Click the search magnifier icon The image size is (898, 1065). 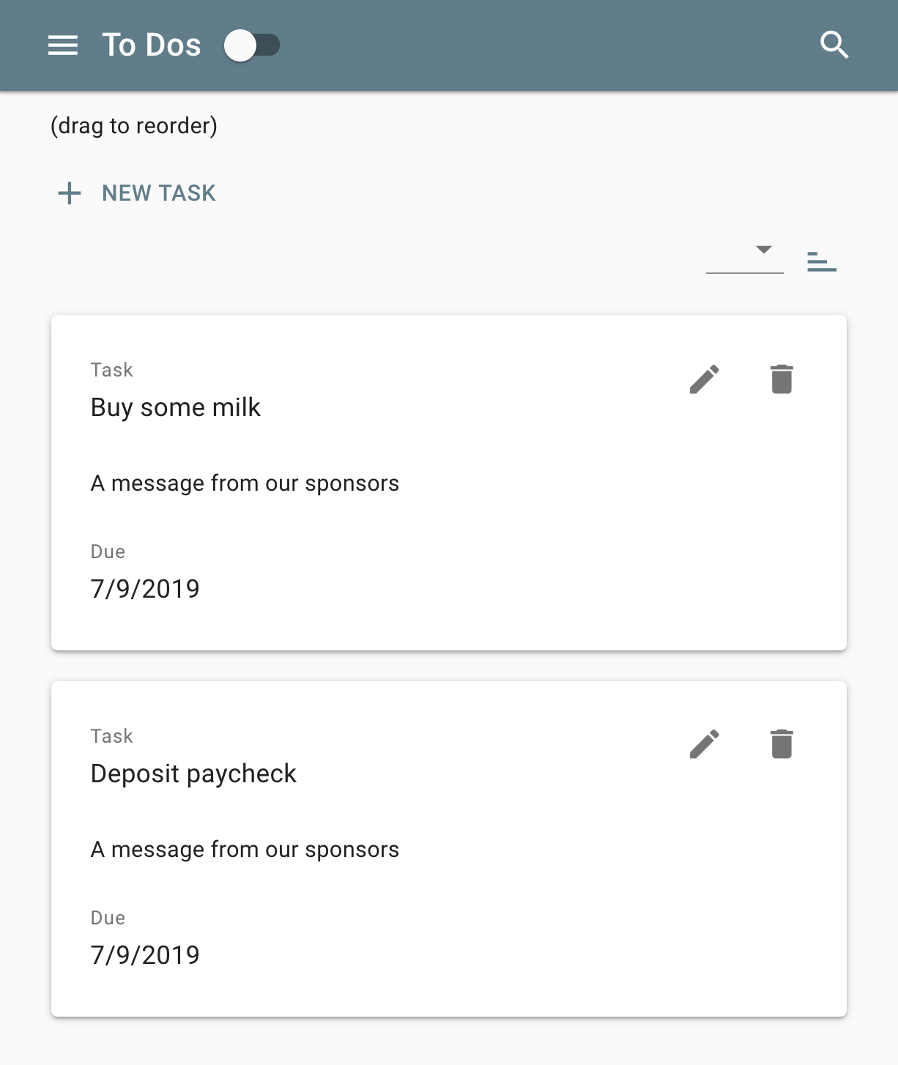(834, 45)
